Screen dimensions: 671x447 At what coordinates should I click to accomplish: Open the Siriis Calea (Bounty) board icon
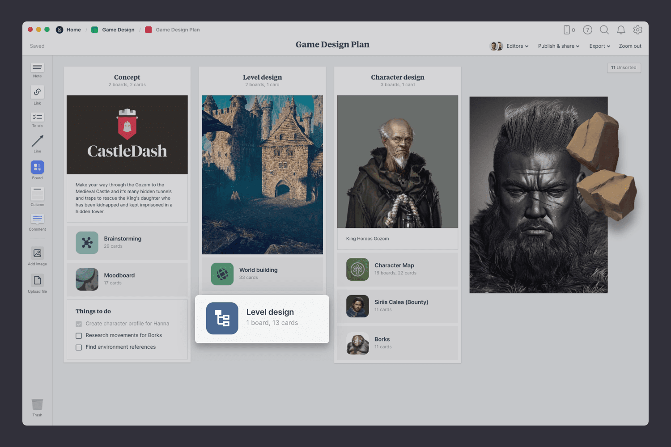(x=357, y=306)
